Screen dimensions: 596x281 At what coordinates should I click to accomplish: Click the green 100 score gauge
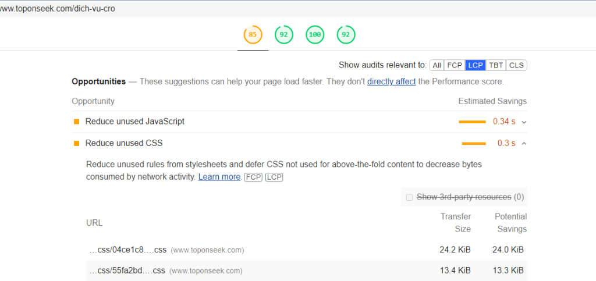pos(315,35)
